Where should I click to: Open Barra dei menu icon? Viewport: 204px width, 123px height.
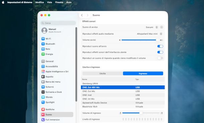43,82
